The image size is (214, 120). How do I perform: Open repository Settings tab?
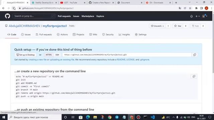pyautogui.click(x=141, y=35)
